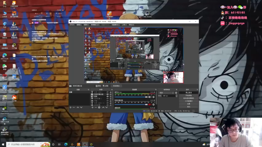Open source Properties (属性) gear button

[x=98, y=86]
